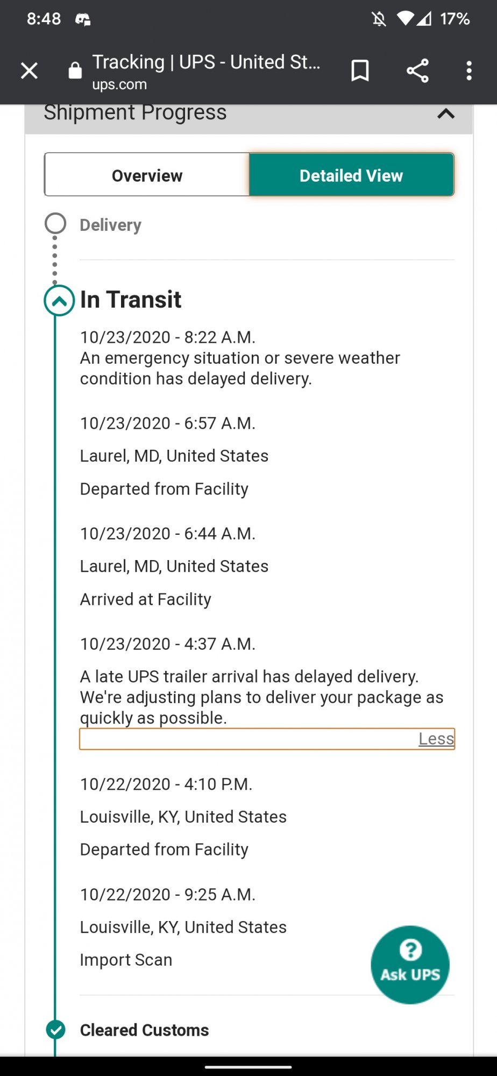Collapse the In Transit chevron circle
The width and height of the screenshot is (497, 1076).
(59, 300)
